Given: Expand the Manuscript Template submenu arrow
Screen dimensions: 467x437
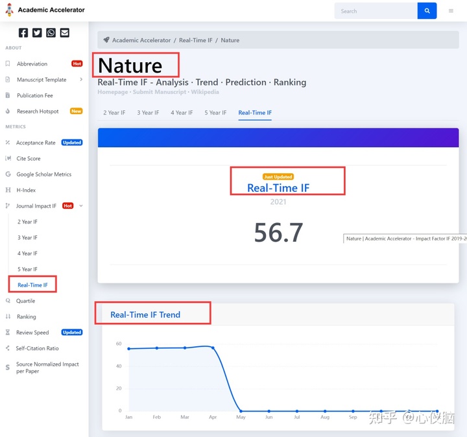Looking at the screenshot, I should [x=81, y=80].
